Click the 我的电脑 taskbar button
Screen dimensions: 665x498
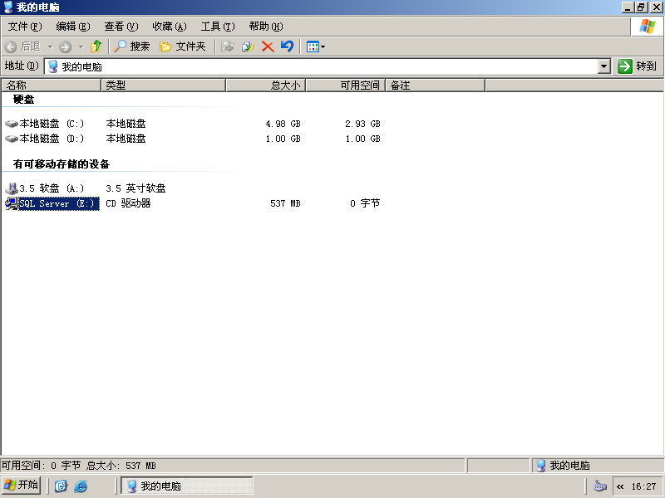[187, 486]
